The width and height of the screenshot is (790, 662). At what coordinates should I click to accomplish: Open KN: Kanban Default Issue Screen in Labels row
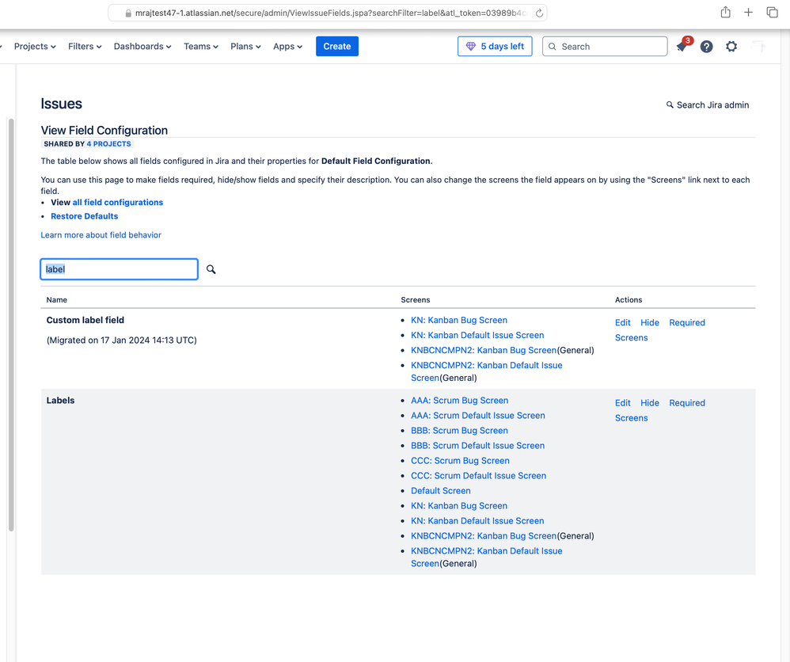[x=477, y=521]
